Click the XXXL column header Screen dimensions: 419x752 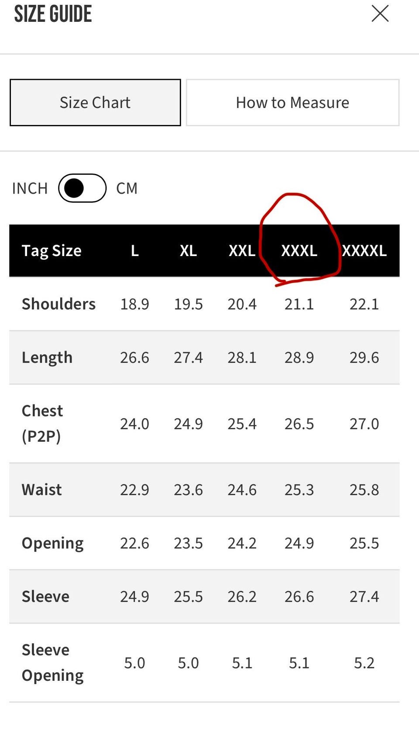point(299,251)
